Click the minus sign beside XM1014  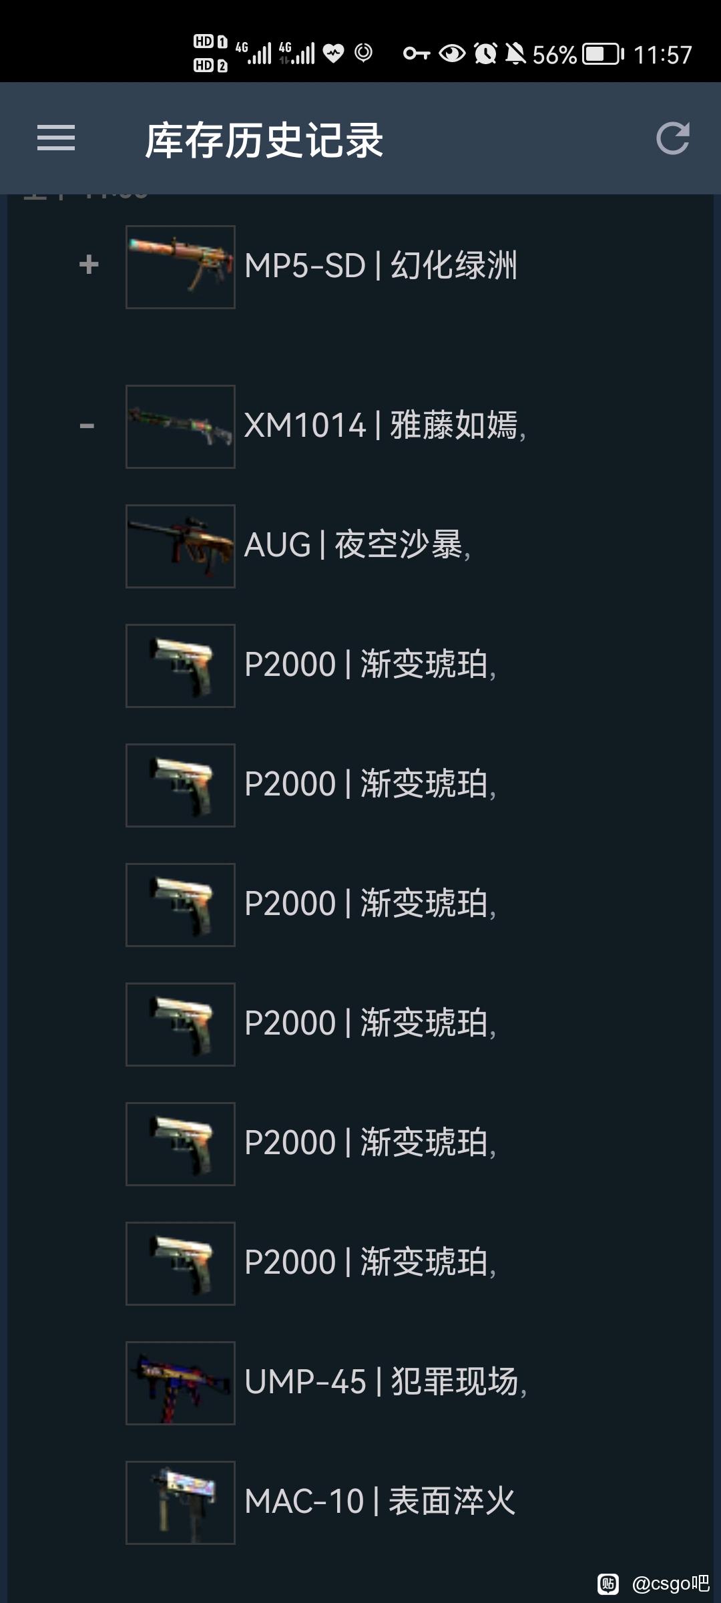point(87,425)
